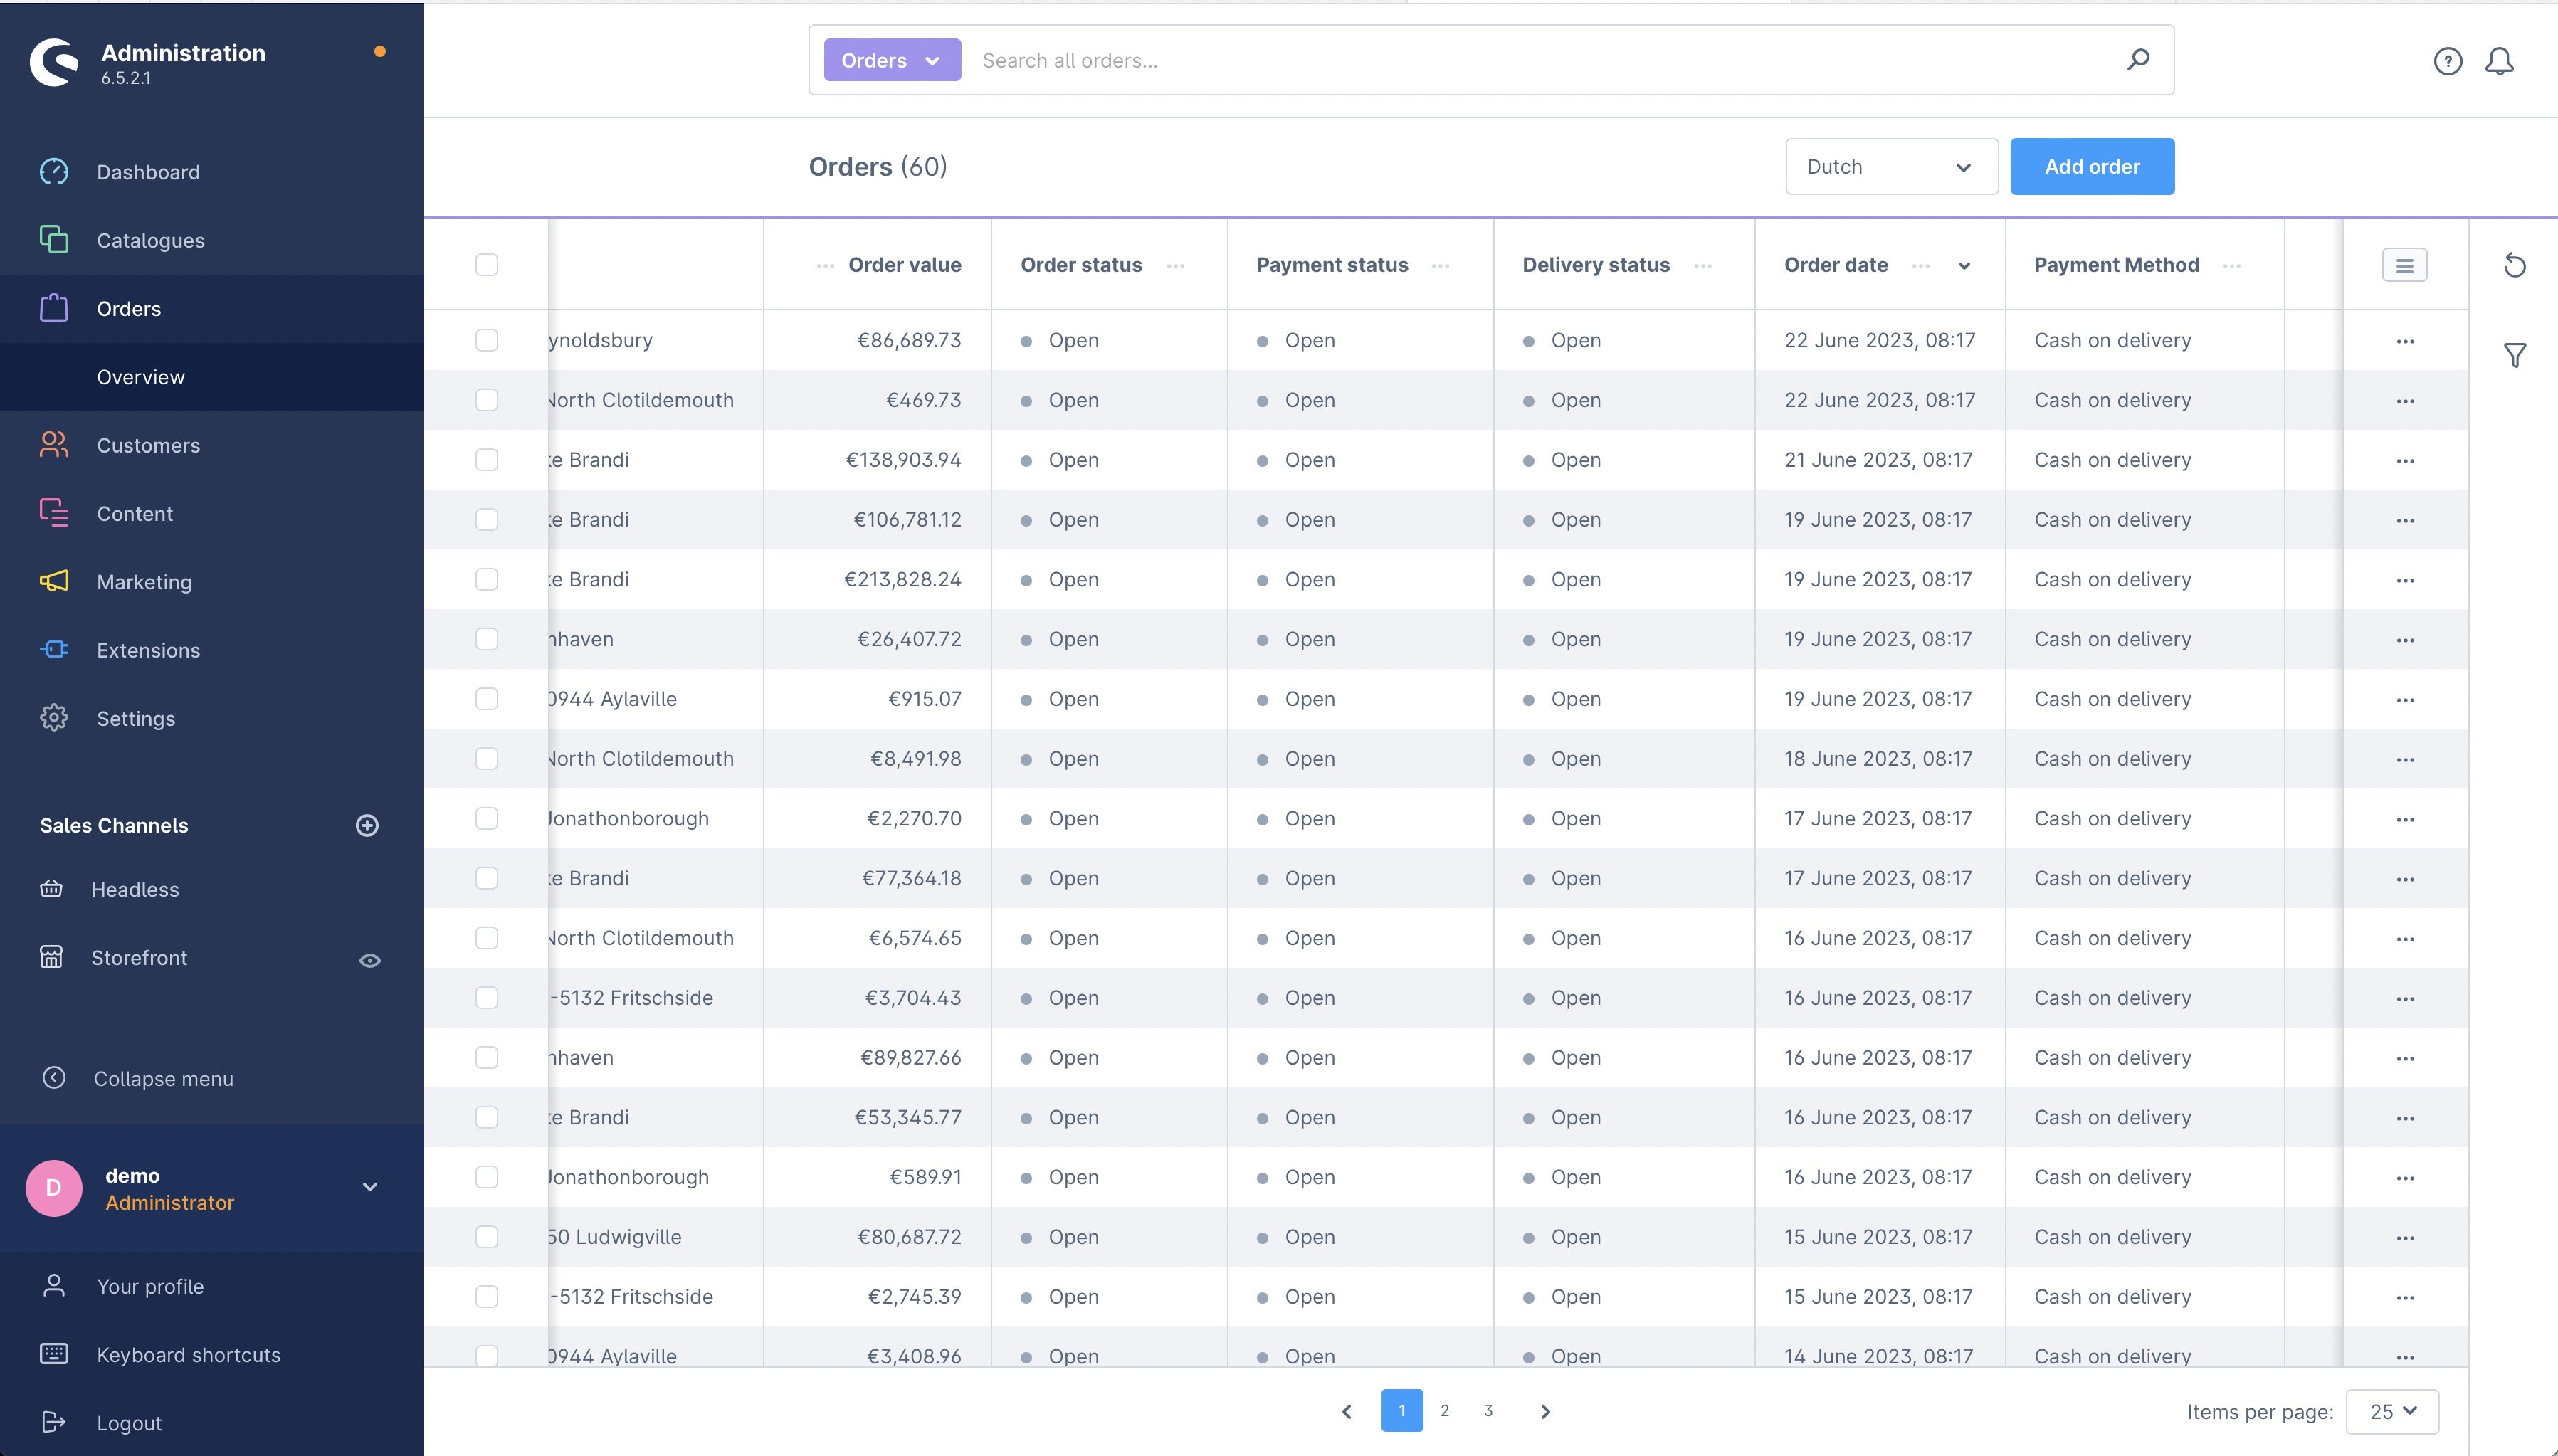2558x1456 pixels.
Task: Open the filter icon on orders list
Action: [x=2516, y=355]
